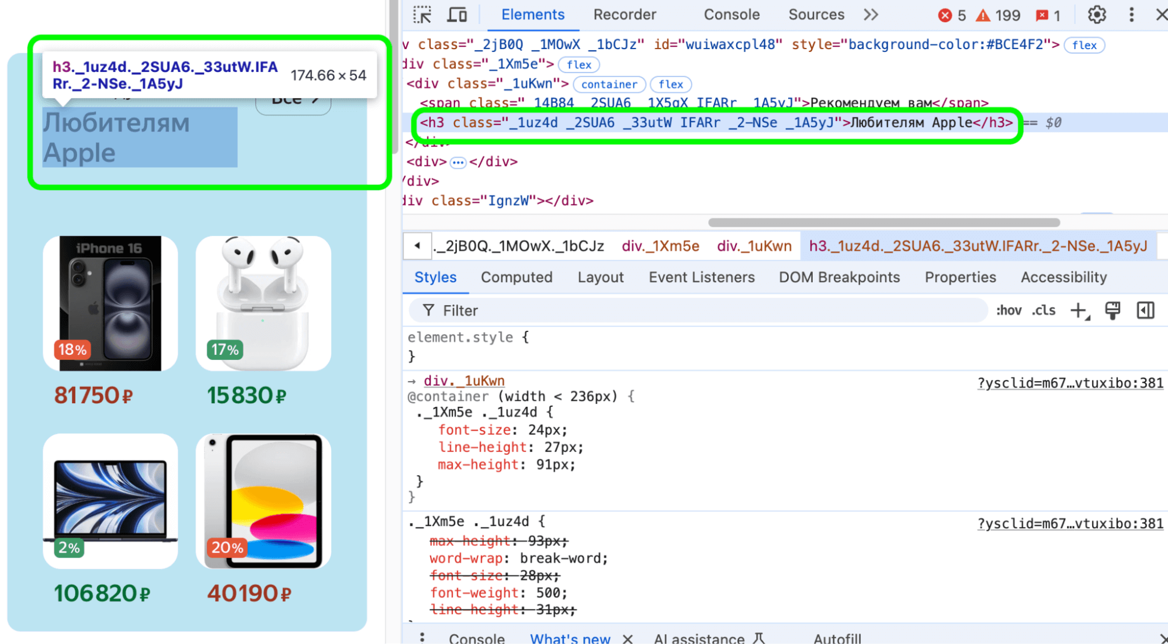The image size is (1168, 644).
Task: Open source link beside ._1Xm5e ._1uz4d rule
Action: tap(1070, 524)
